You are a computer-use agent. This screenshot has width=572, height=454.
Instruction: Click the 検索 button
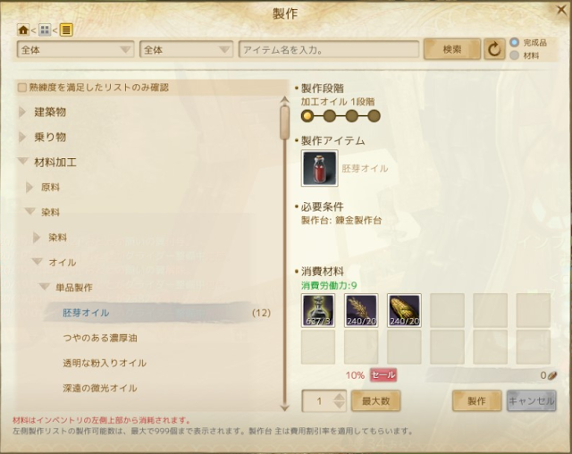tap(452, 49)
